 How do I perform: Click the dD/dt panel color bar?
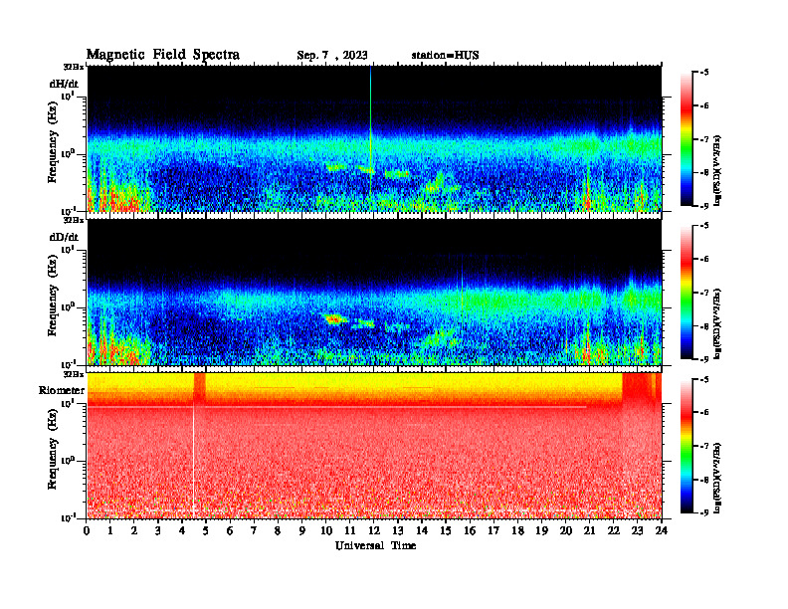687,293
